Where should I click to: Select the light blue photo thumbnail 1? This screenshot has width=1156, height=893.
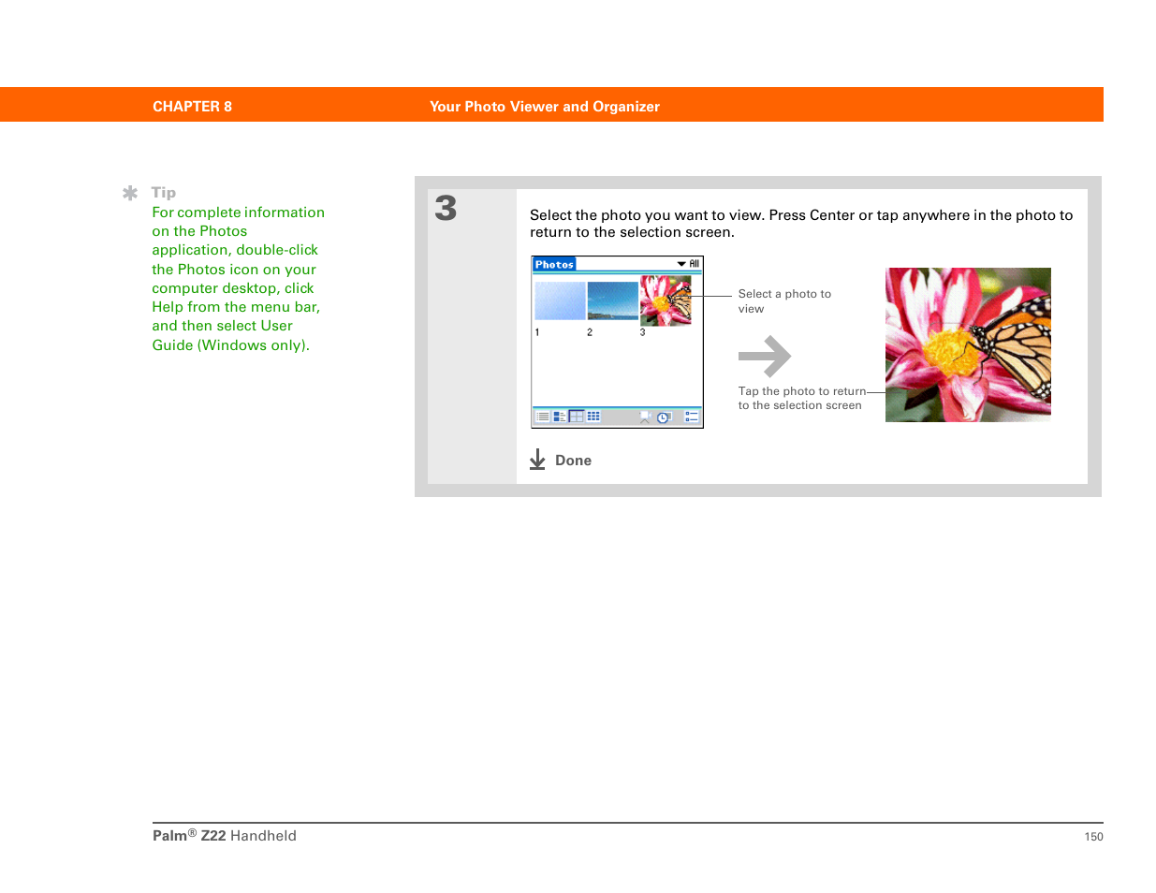pos(560,300)
